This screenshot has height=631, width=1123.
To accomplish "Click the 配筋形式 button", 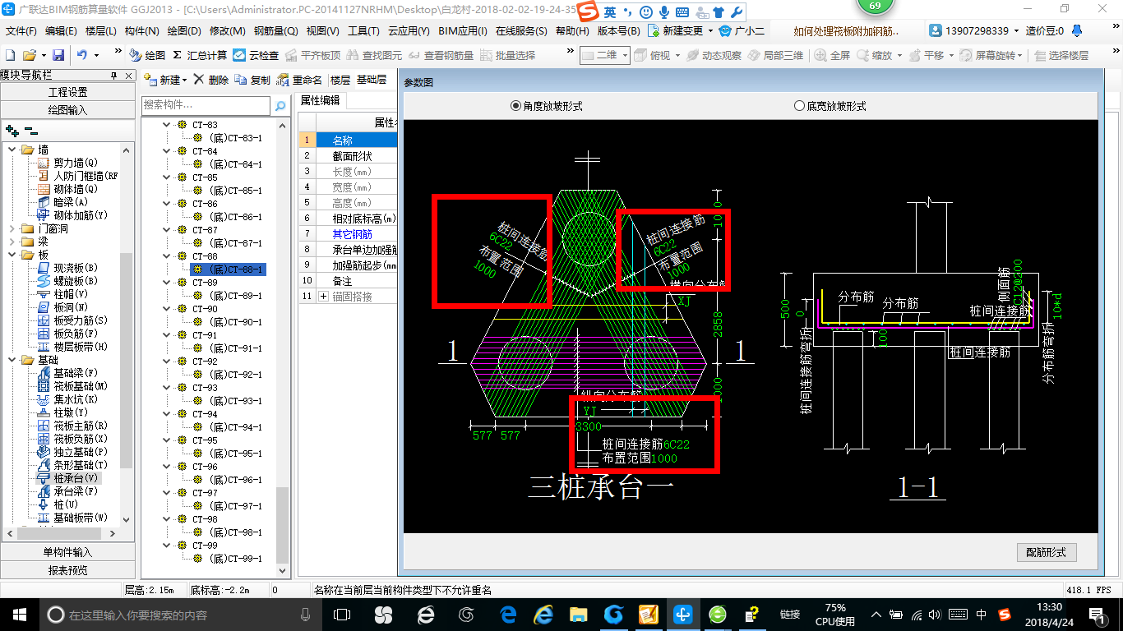I will pyautogui.click(x=1046, y=552).
